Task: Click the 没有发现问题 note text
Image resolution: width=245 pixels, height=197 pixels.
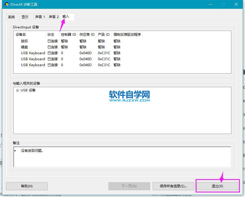Action: click(x=28, y=151)
